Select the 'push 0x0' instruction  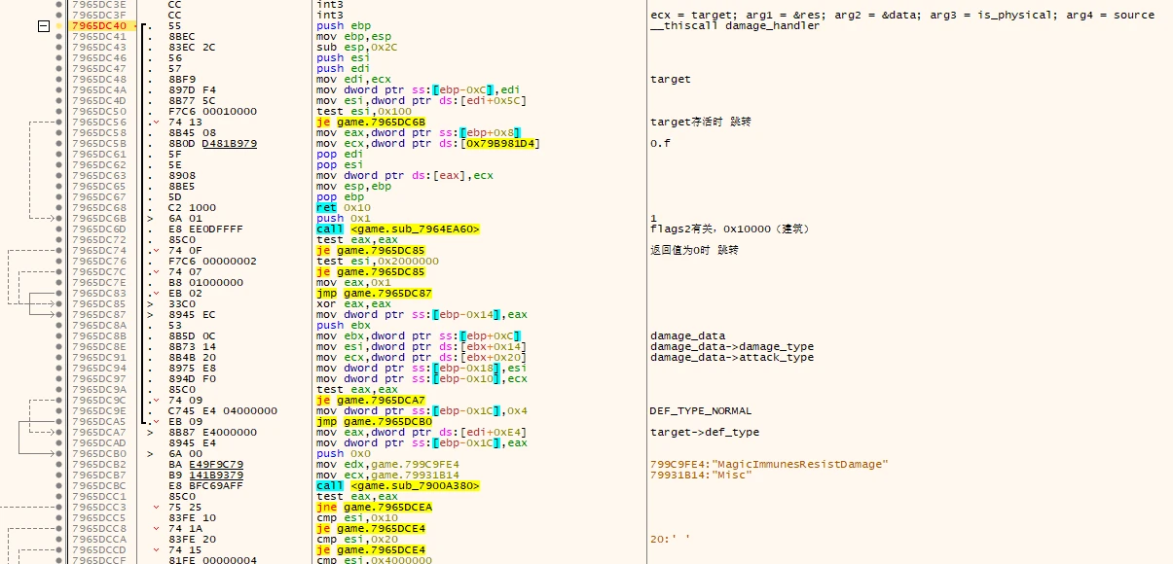(344, 454)
